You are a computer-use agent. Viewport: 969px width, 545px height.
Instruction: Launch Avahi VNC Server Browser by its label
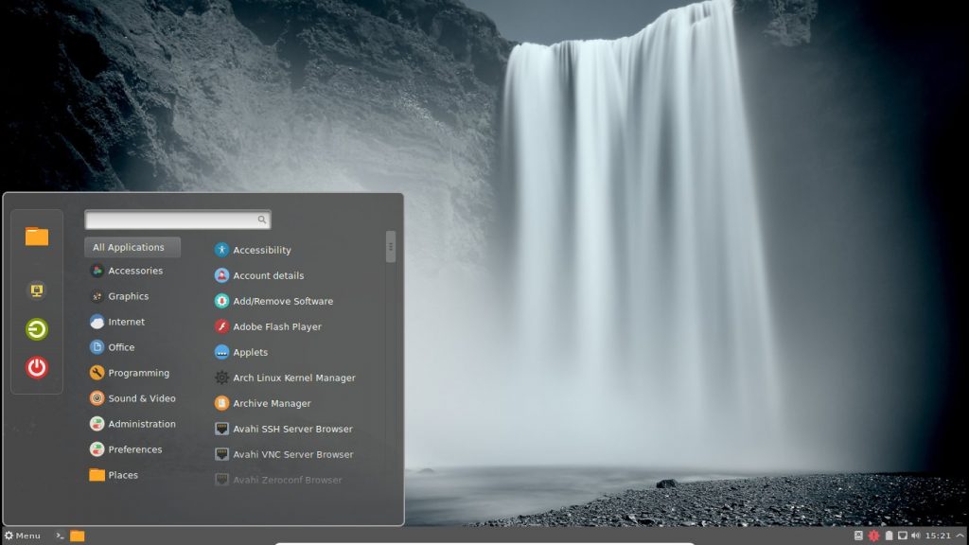(x=293, y=454)
